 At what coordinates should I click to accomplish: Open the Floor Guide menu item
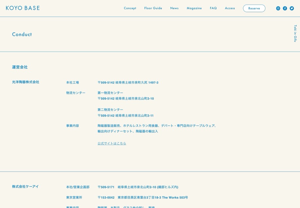pos(153,8)
